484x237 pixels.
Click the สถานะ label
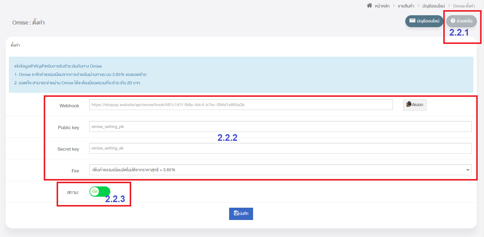(73, 192)
